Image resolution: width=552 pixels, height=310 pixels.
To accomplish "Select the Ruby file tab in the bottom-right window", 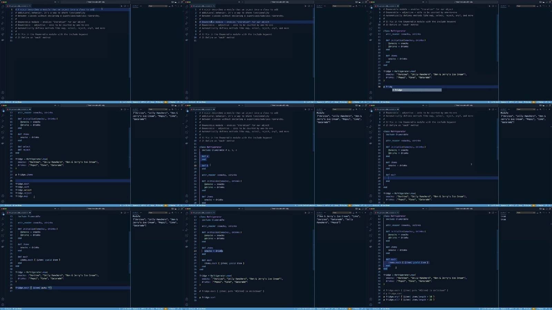I will pos(386,213).
